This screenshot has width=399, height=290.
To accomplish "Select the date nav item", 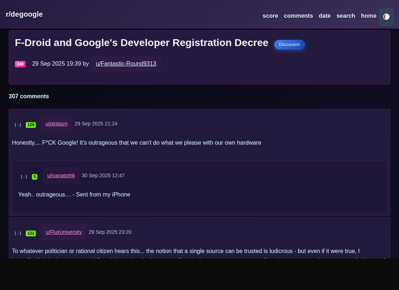I will 325,16.
